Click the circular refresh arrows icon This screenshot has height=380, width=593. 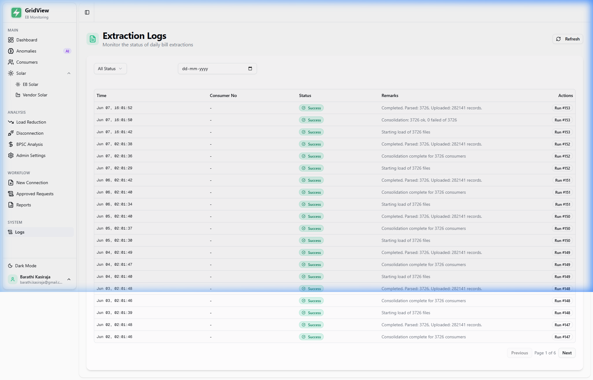tap(558, 39)
